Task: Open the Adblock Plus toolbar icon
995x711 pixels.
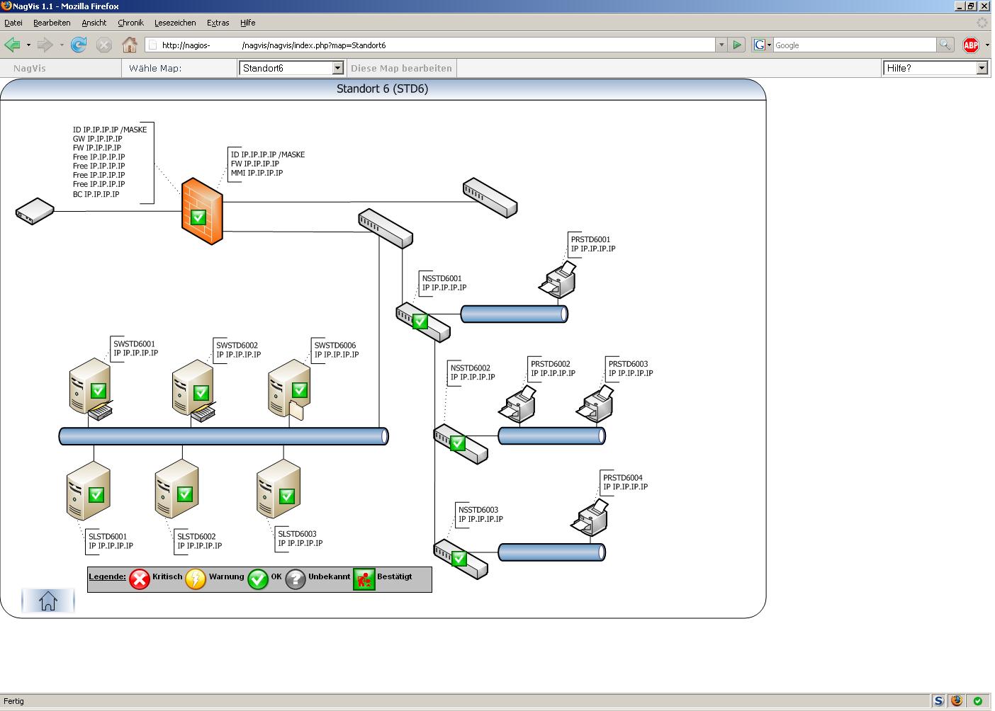Action: tap(971, 45)
